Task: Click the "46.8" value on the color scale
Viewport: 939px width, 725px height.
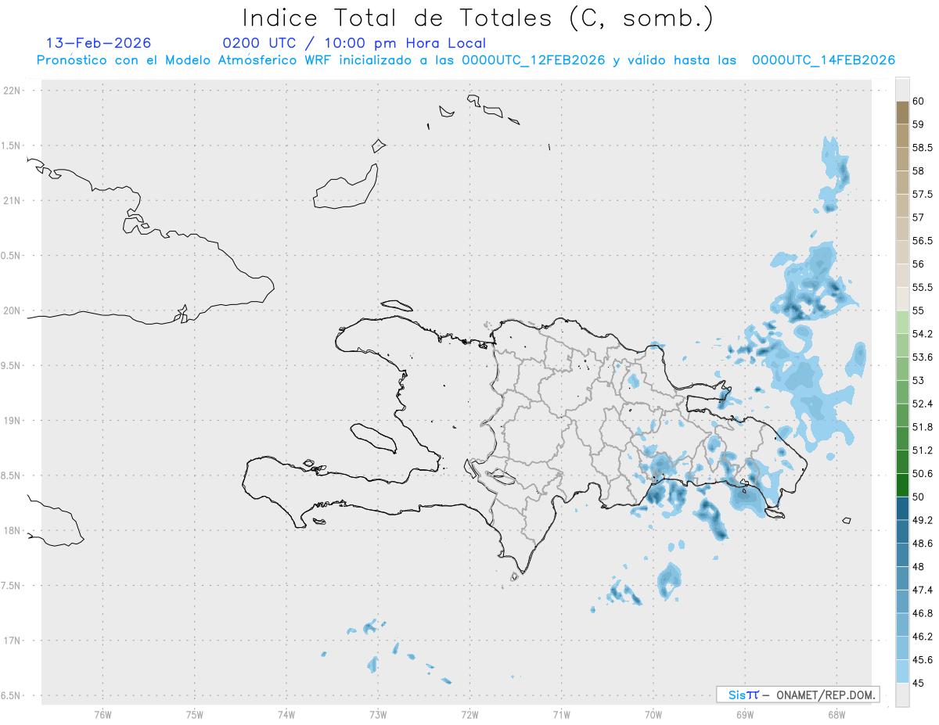Action: 923,613
